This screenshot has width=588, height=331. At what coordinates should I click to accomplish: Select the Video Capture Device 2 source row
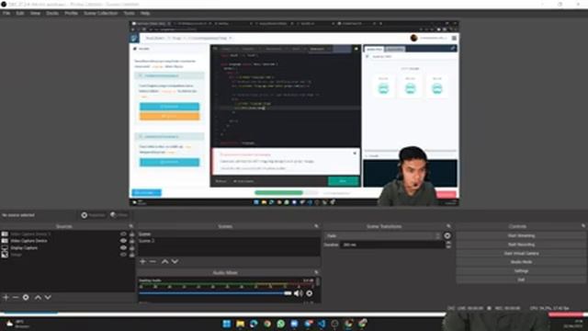click(60, 234)
